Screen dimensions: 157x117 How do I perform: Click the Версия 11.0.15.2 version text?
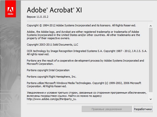(38, 17)
